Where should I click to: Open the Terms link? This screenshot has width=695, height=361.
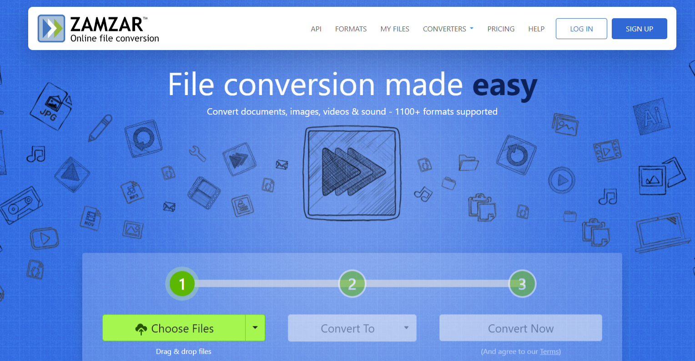click(549, 351)
